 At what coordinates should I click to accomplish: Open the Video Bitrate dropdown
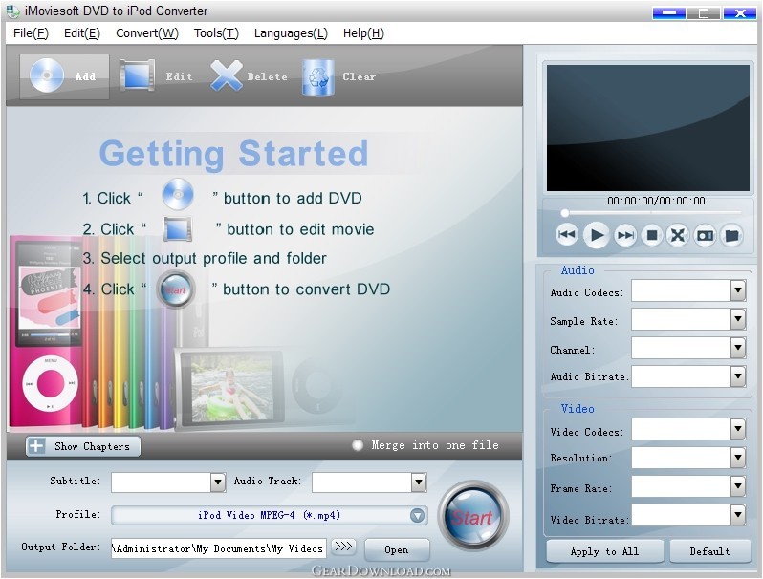[x=738, y=514]
